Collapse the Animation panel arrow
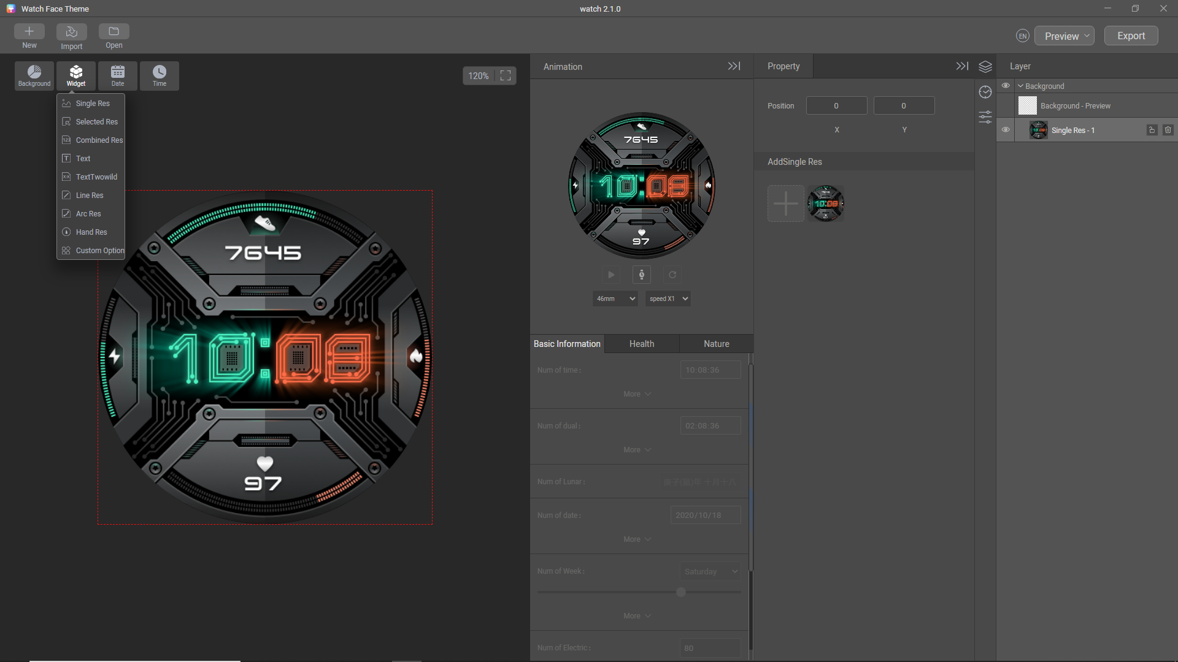Viewport: 1178px width, 662px height. coord(734,66)
